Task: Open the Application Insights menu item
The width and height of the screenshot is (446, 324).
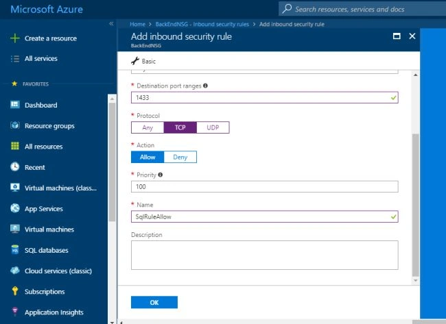Action: (54, 312)
